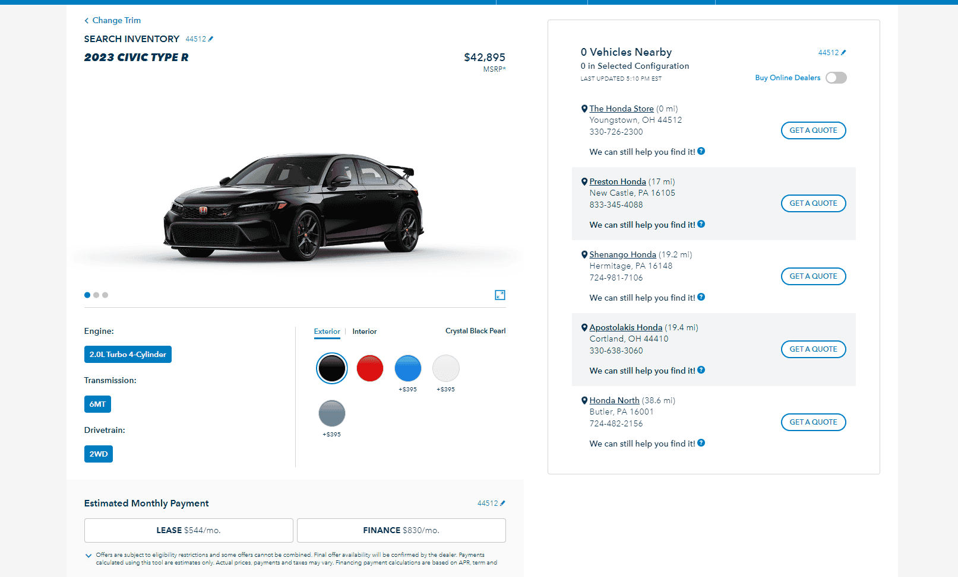Image resolution: width=958 pixels, height=577 pixels.
Task: Click the edit pencil beside Estimated Monthly Payment zip
Action: pyautogui.click(x=502, y=503)
